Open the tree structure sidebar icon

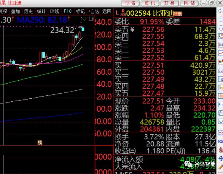tap(221, 87)
